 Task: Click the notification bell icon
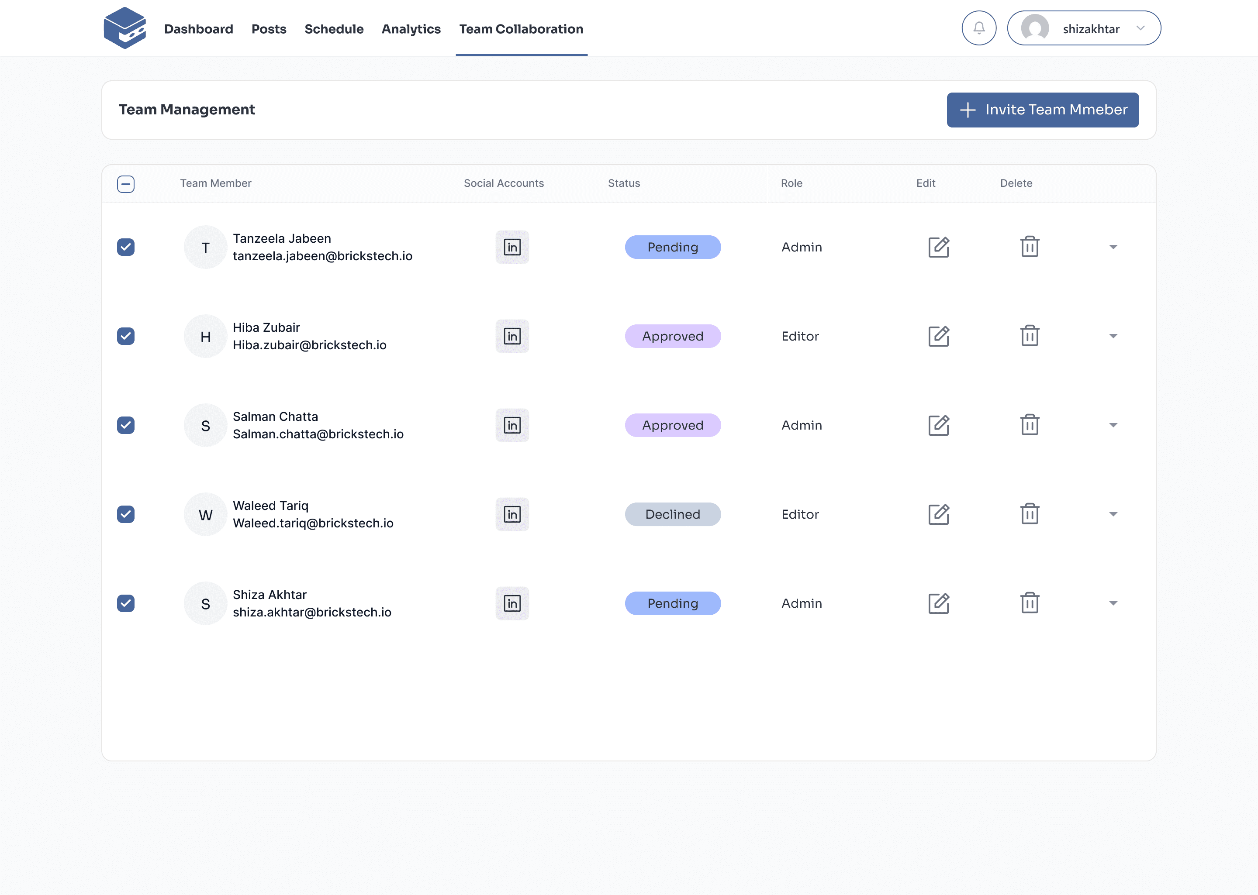click(978, 28)
